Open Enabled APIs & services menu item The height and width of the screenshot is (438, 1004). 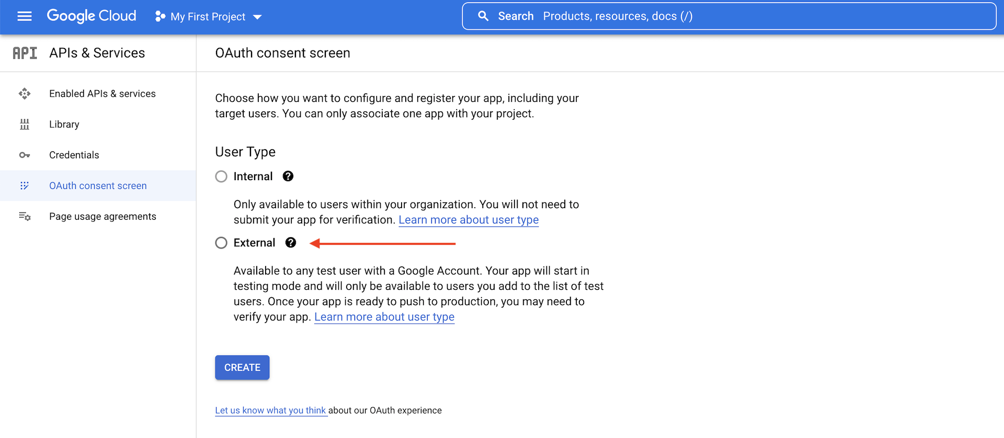(98, 94)
